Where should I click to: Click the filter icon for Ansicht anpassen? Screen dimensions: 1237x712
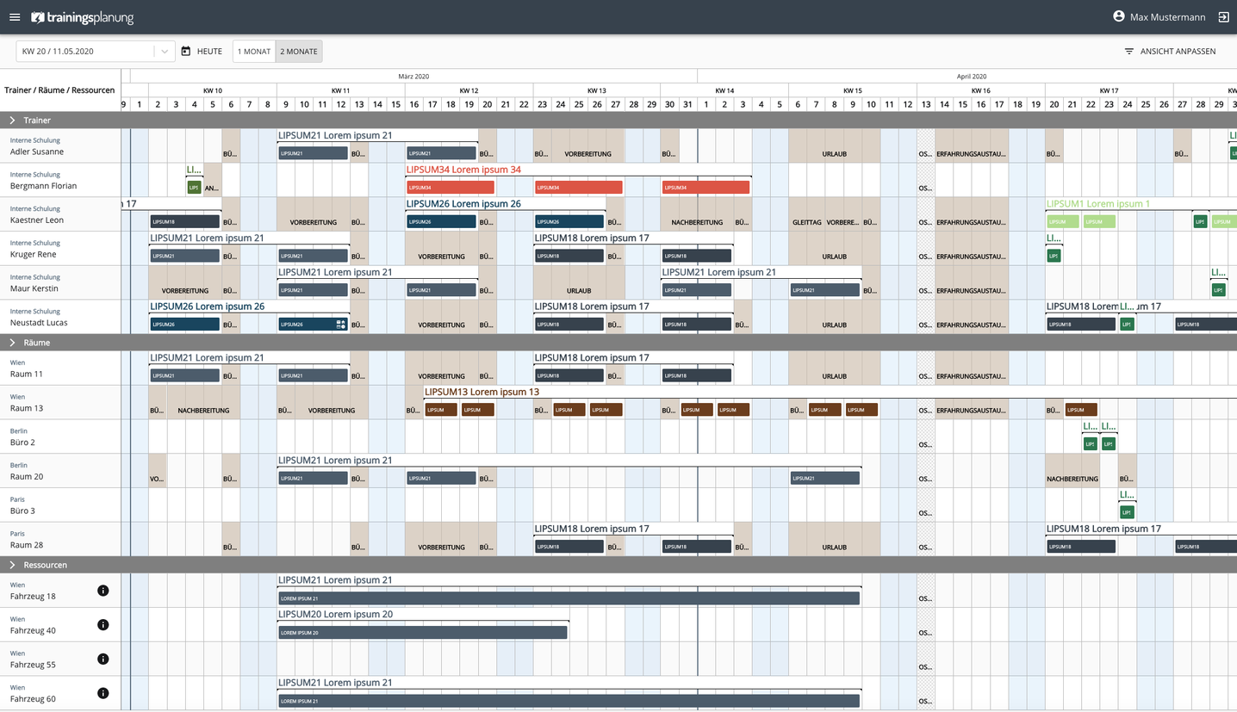(x=1128, y=52)
